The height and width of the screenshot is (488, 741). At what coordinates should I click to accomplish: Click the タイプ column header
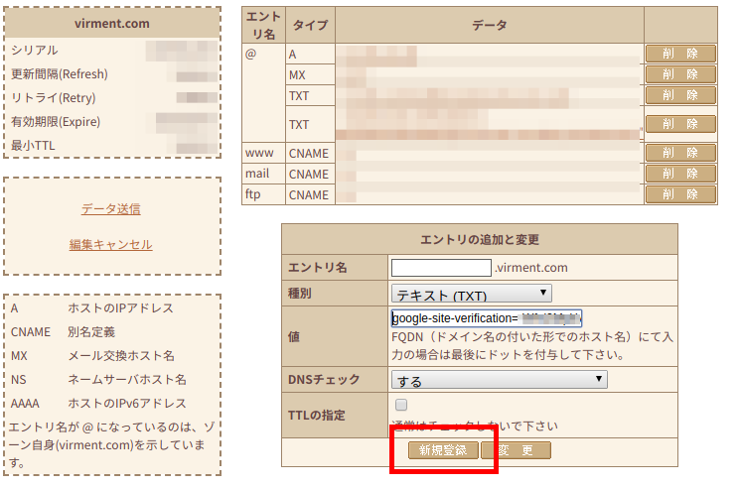(310, 25)
